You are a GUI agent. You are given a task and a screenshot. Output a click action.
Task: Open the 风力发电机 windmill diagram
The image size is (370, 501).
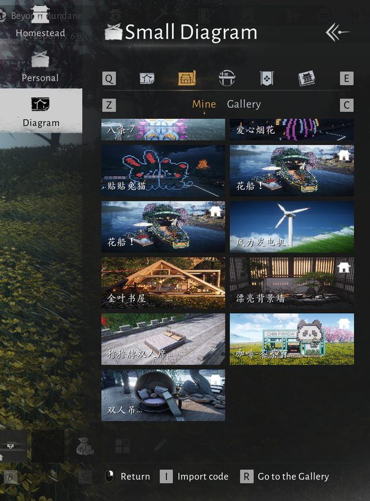click(291, 227)
